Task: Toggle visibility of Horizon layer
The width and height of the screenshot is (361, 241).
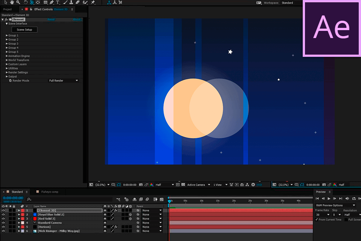Action: [x=3, y=227]
